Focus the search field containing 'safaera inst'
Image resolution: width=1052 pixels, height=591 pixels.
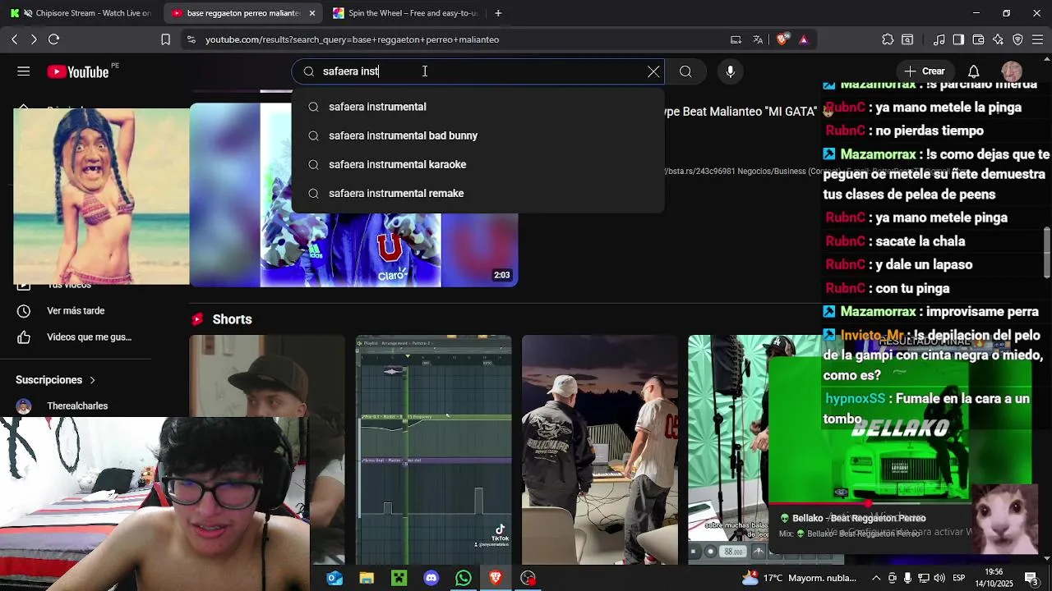click(x=478, y=71)
